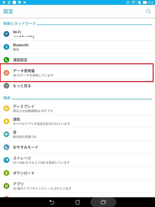Viewport: 155px width, 207px height.
Task: Tap the grey three-dots more icon
Action: 6,86
